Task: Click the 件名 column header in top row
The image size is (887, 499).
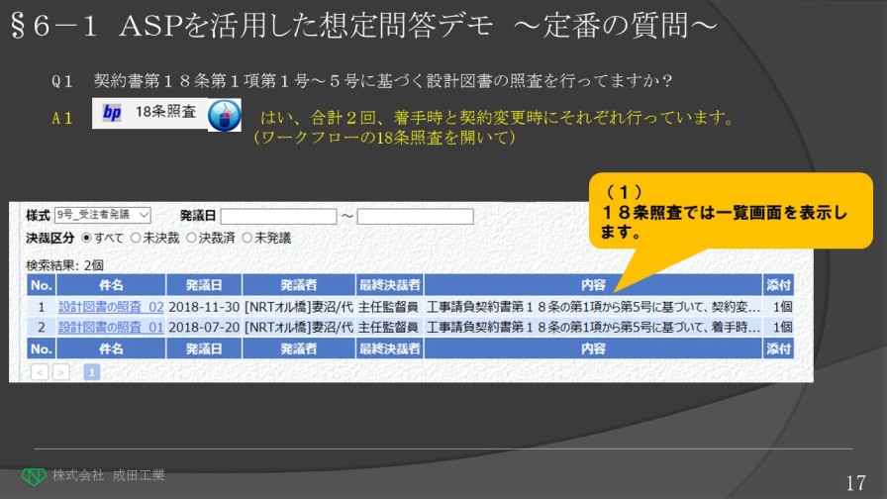Action: point(110,285)
